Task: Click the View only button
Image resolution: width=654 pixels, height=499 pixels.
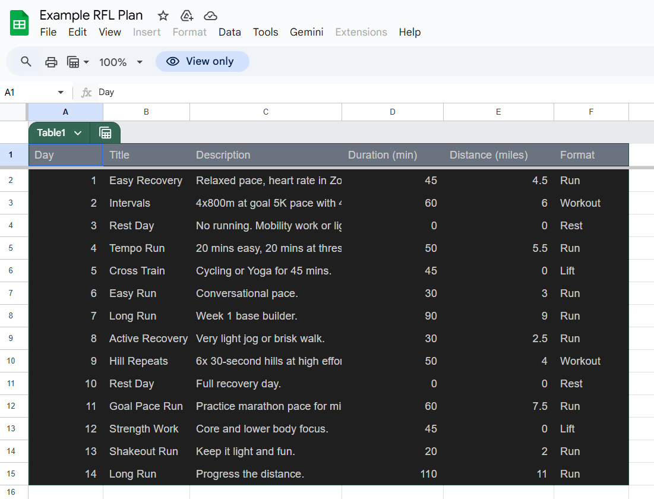Action: [202, 61]
